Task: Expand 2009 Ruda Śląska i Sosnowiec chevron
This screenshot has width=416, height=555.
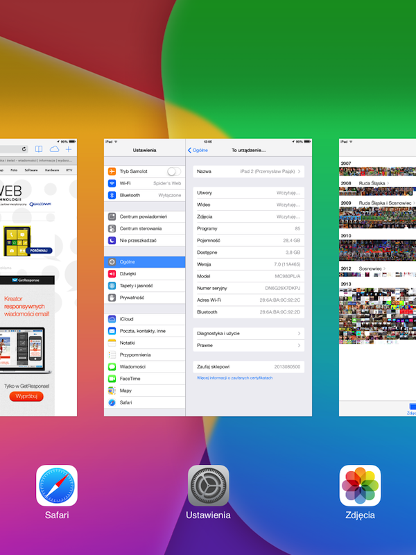Action: pyautogui.click(x=414, y=203)
